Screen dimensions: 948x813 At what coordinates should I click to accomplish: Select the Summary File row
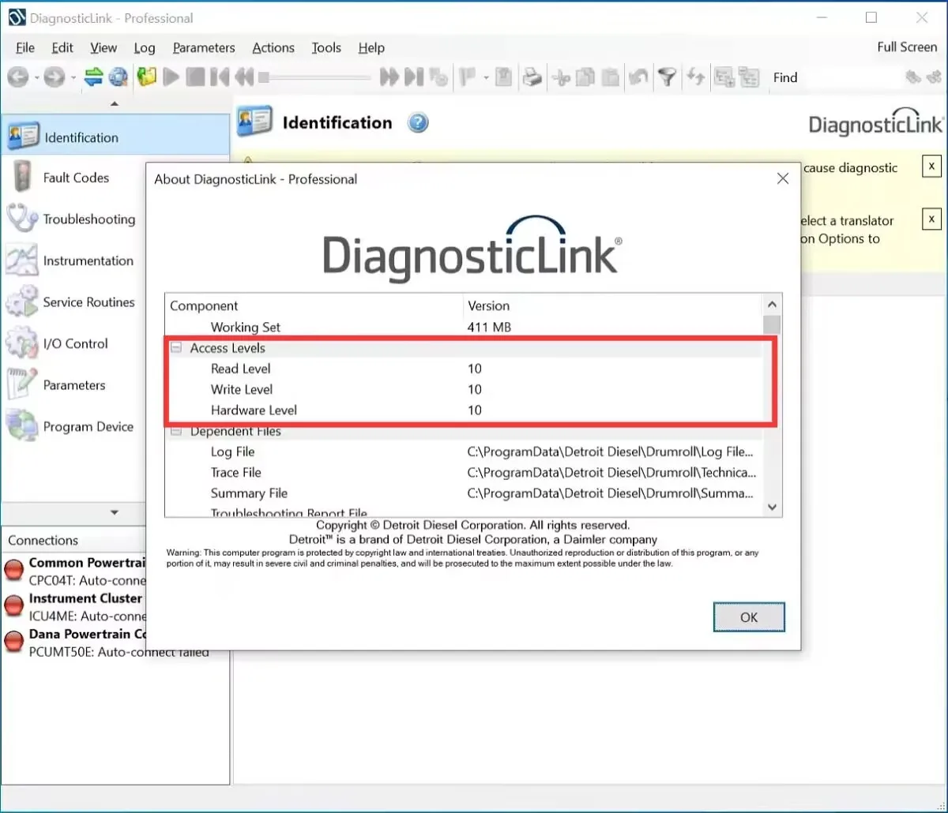[464, 493]
